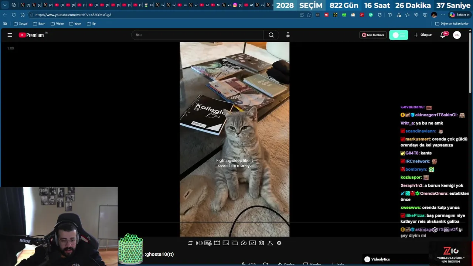
Task: Click the cat video player
Action: click(235, 139)
